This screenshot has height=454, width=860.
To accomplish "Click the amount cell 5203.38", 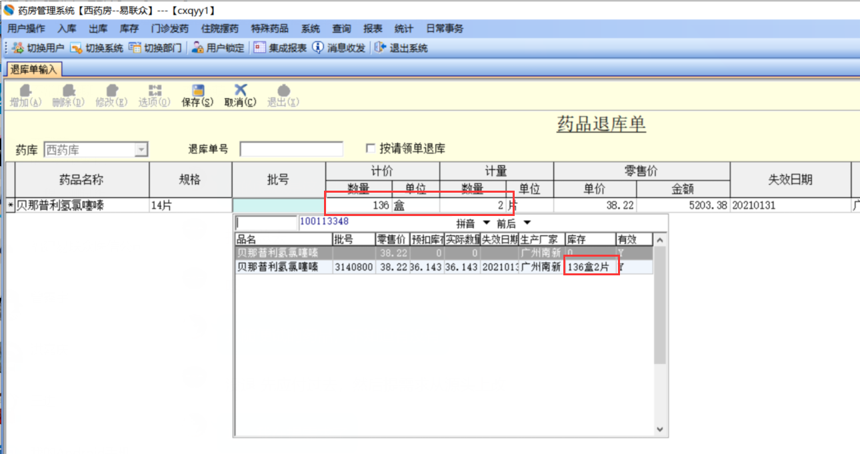I will click(x=683, y=205).
